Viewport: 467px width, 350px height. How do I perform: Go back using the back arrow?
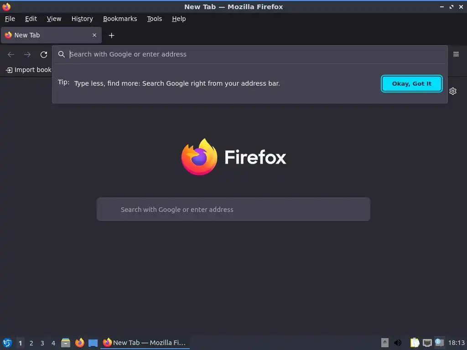tap(11, 55)
